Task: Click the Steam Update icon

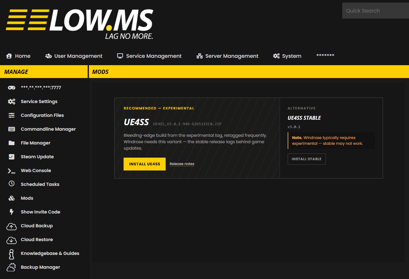Action: (x=12, y=157)
